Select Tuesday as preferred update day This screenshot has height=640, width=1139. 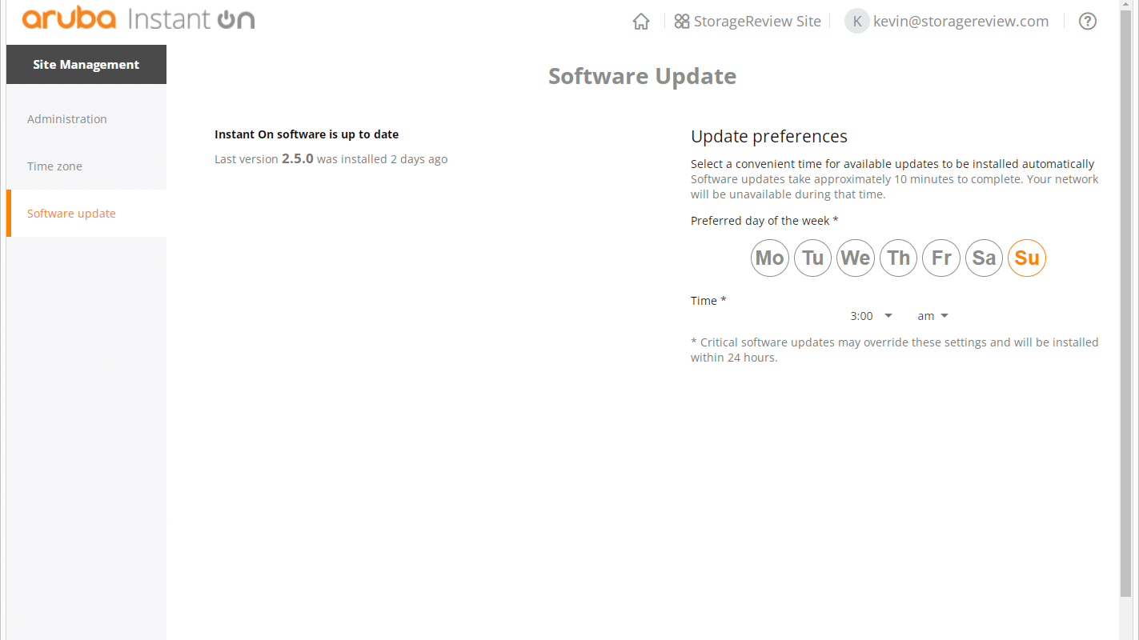[x=812, y=258]
